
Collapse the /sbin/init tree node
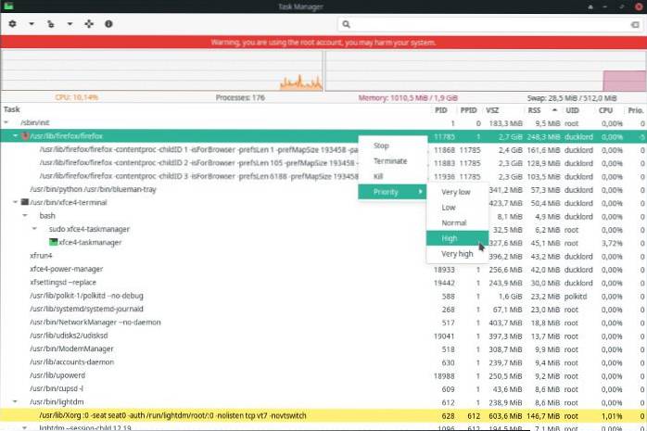point(6,122)
